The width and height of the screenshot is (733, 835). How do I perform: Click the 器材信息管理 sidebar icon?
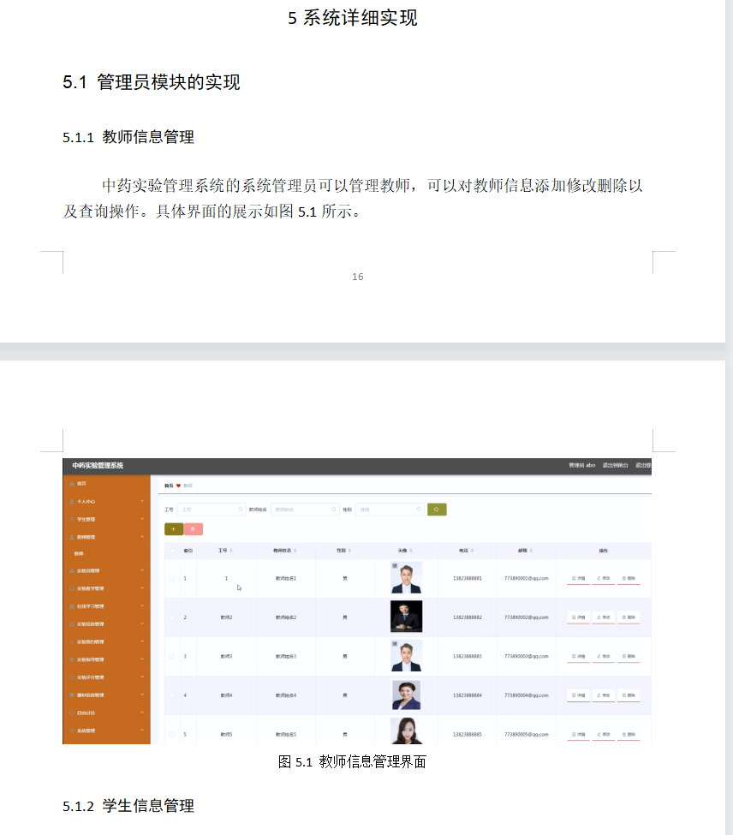click(x=70, y=695)
